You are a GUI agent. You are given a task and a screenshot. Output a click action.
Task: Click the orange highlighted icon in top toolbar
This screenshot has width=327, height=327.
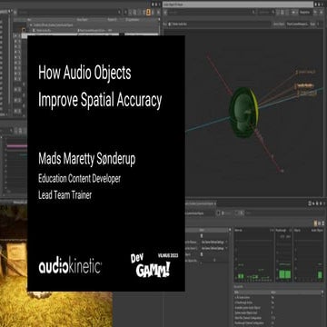click(149, 12)
